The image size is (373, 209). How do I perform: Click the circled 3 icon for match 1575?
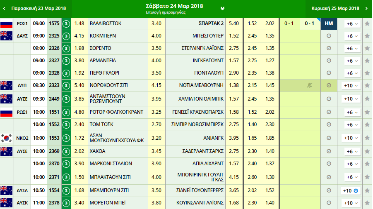point(66,24)
